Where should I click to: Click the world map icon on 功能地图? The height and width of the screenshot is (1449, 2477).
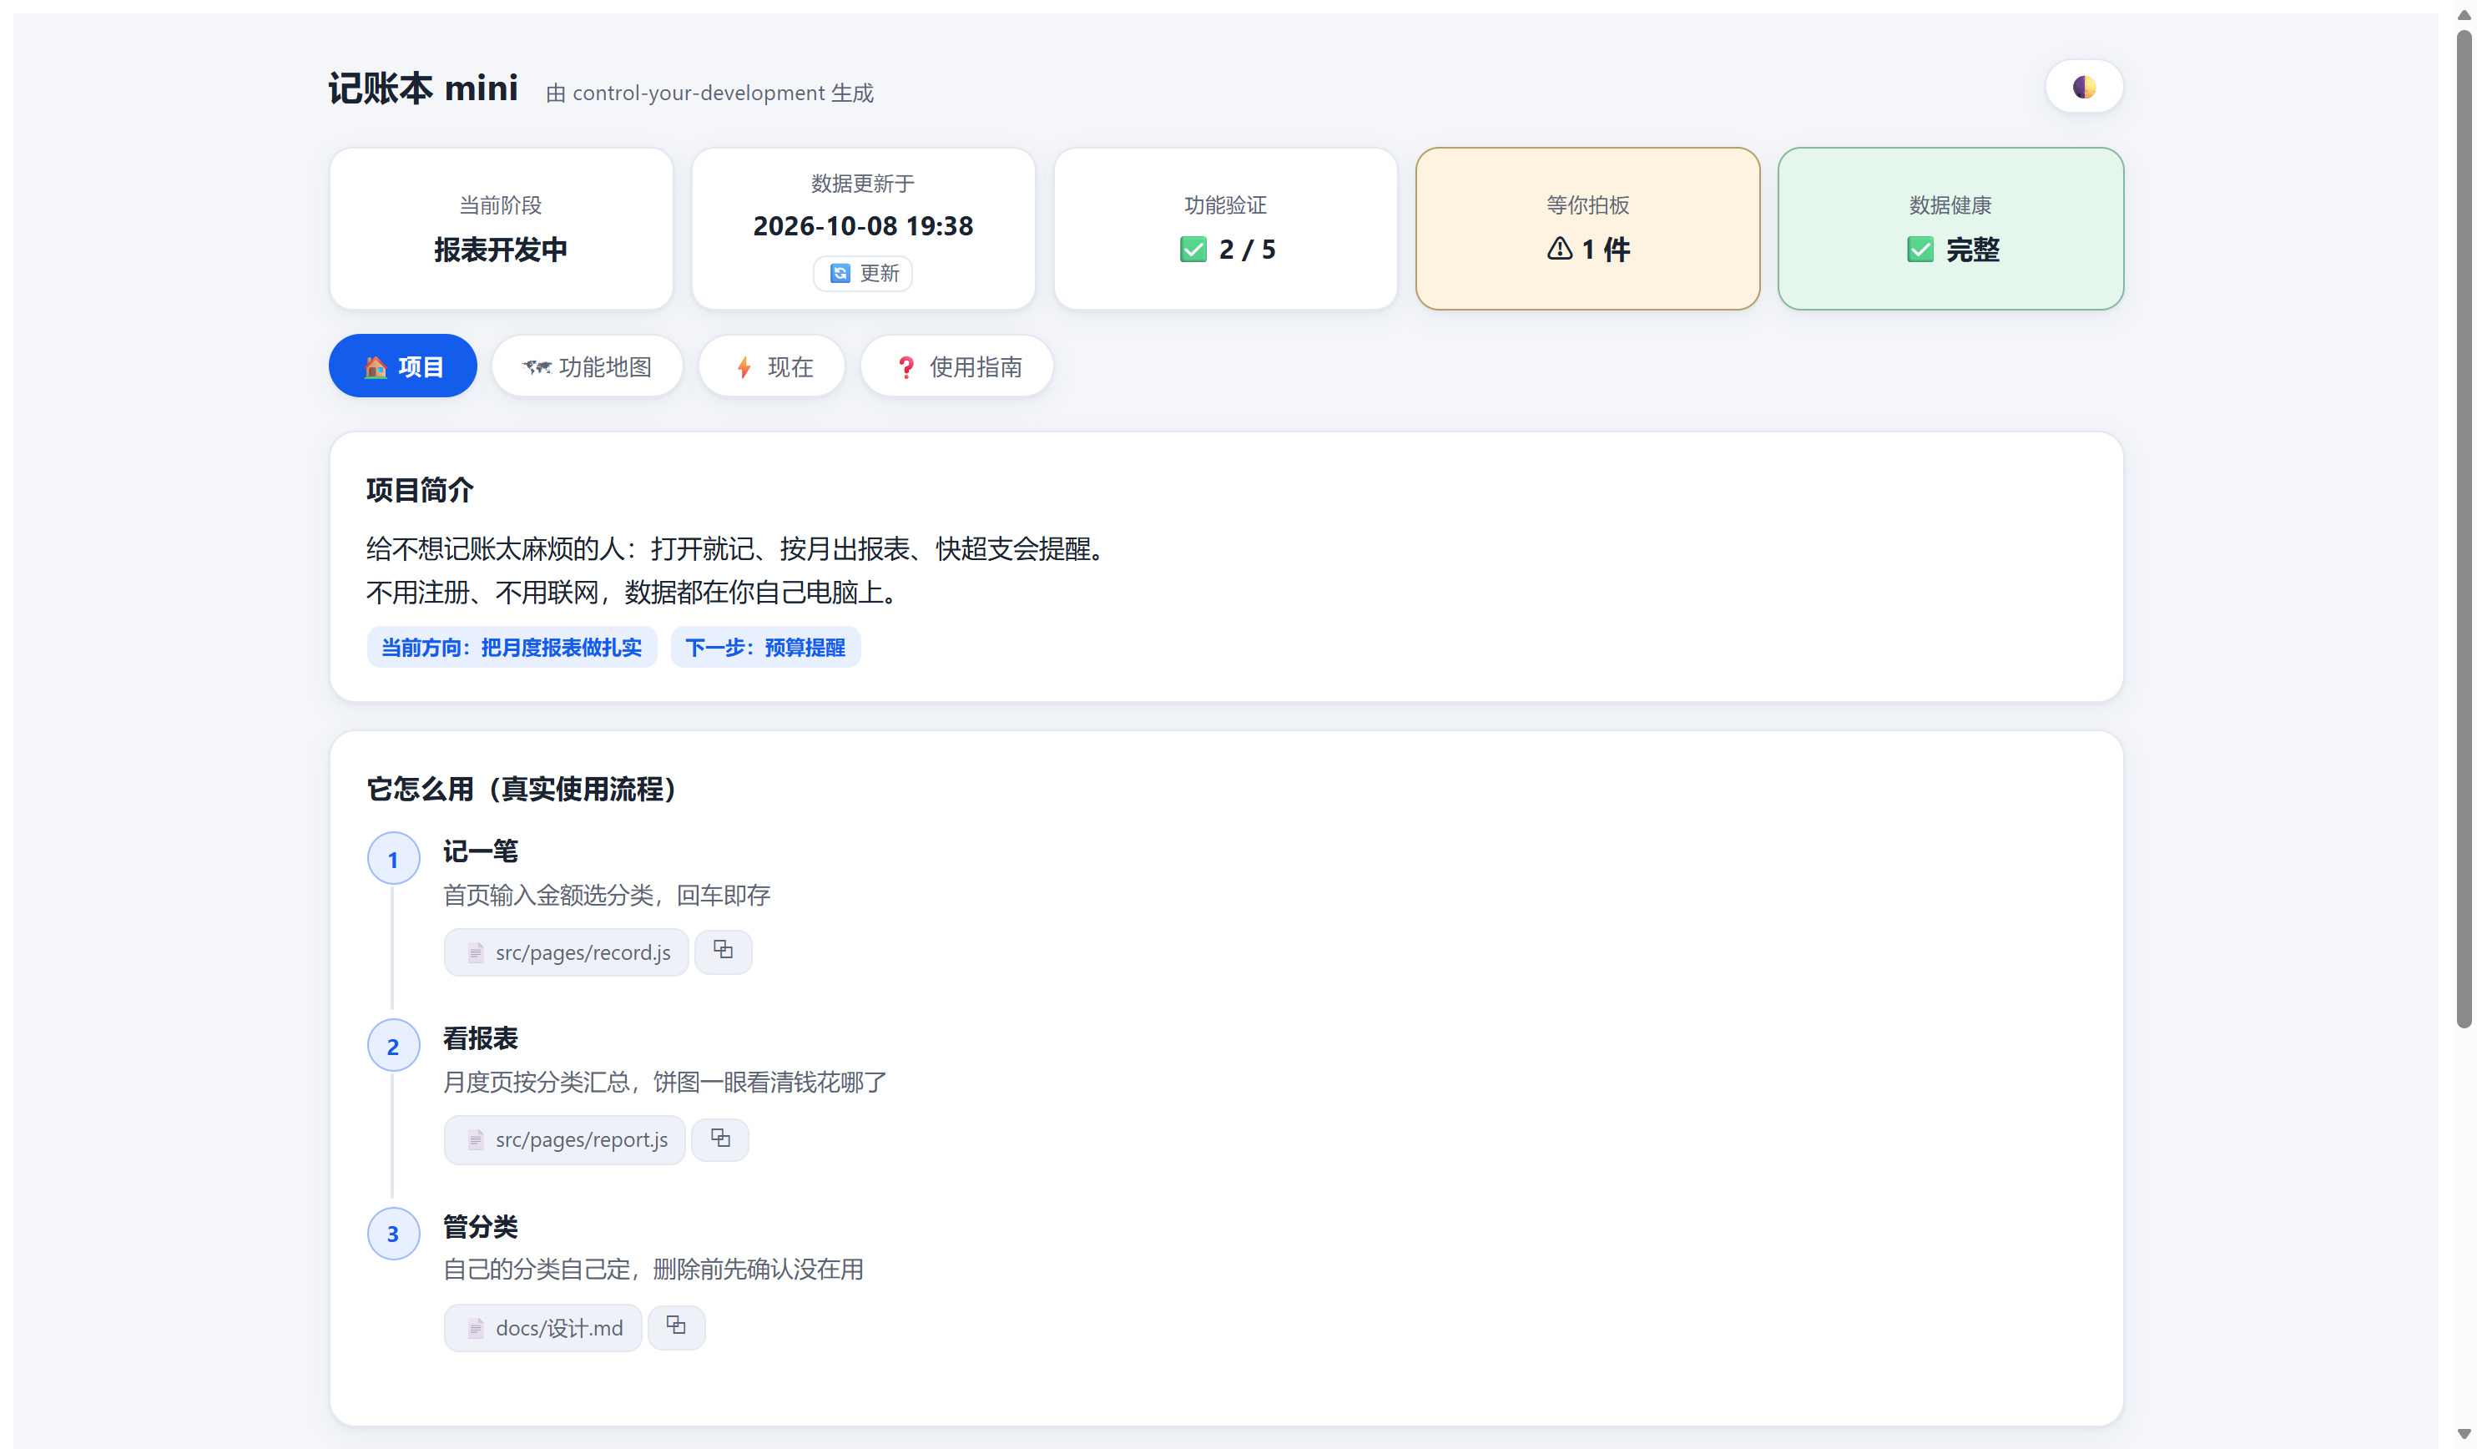[537, 366]
